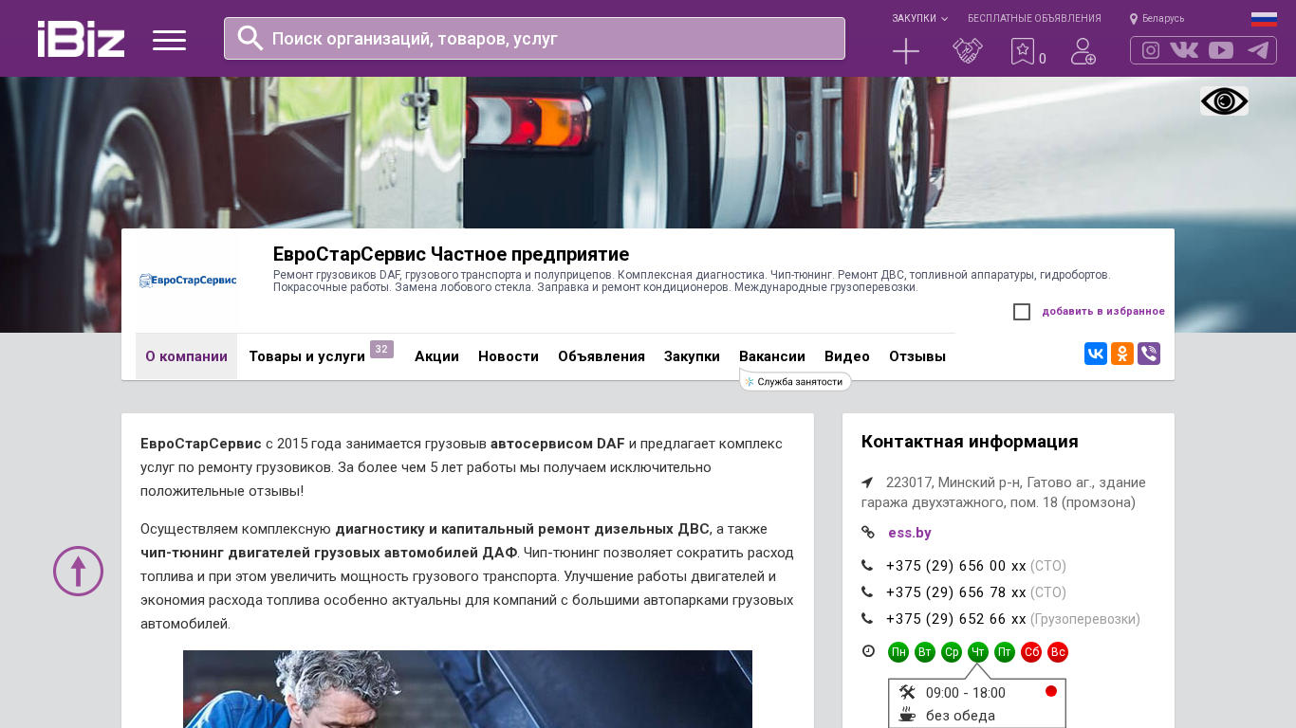Share via the blue VK button

[1096, 354]
